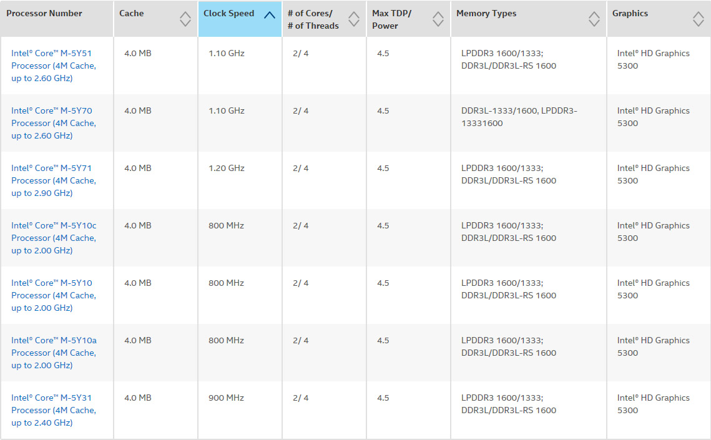Select 800 MHz in the M-5Y10a row
Screen dimensions: 711x440
tap(226, 340)
